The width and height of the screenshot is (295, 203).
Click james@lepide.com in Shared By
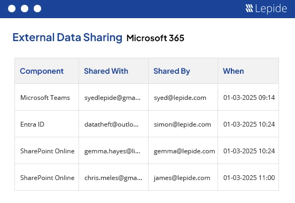coord(182,178)
